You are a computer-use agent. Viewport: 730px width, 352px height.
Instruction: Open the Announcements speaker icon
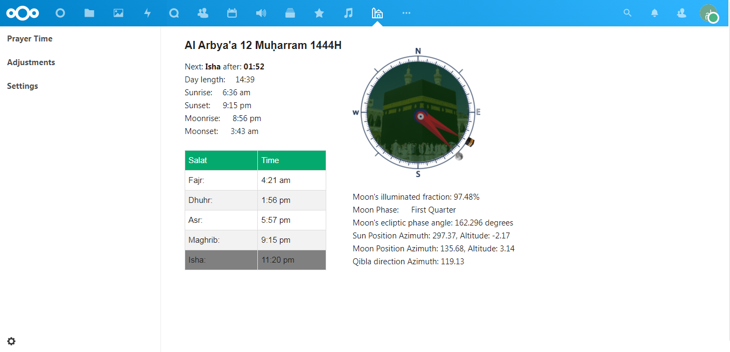click(261, 13)
